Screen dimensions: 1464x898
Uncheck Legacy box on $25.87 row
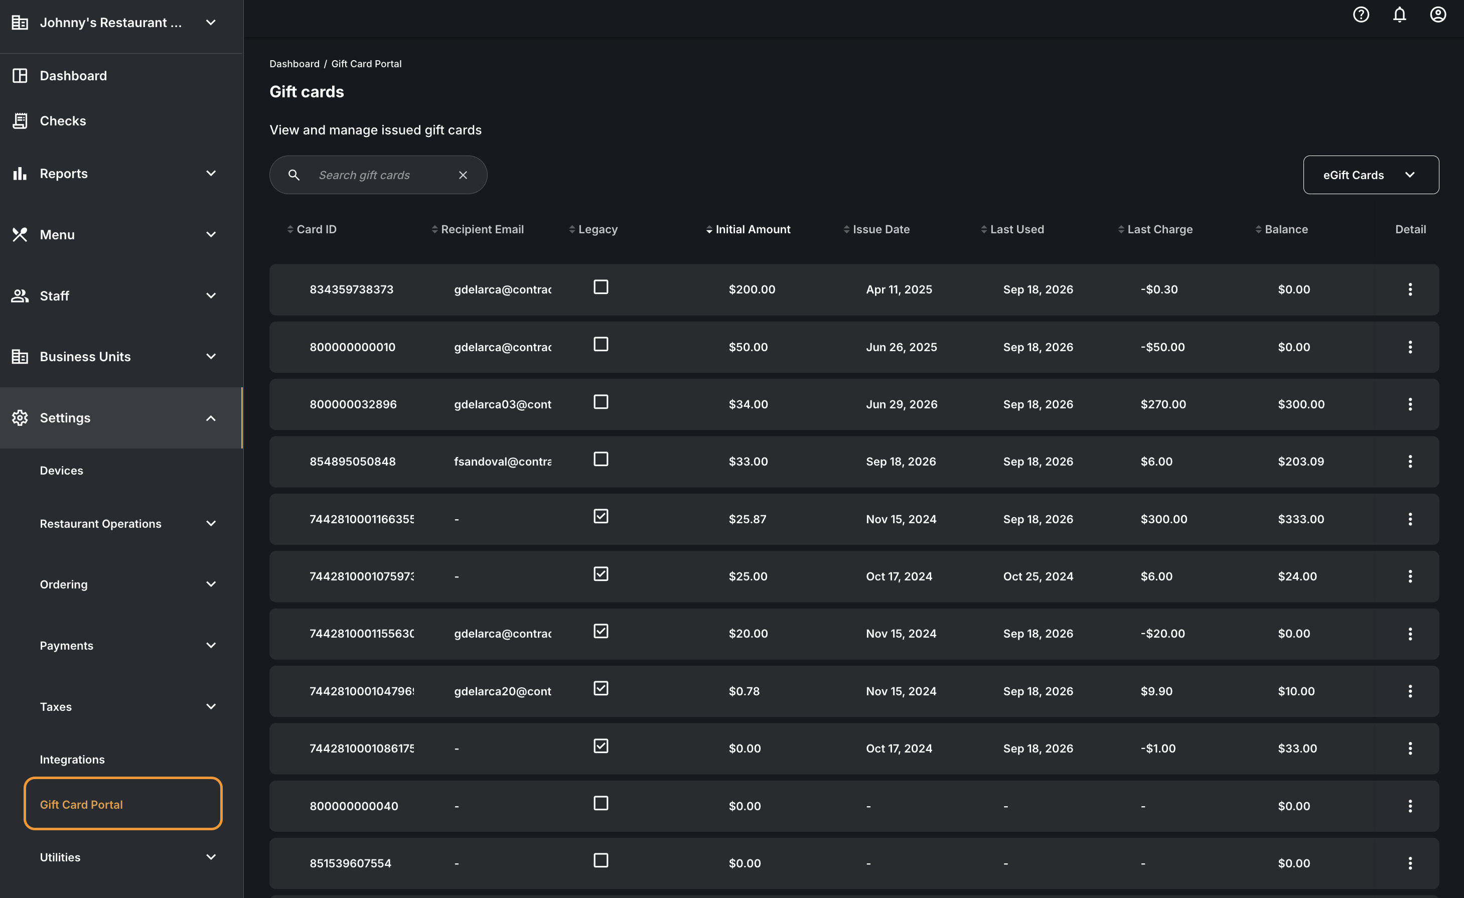coord(601,516)
